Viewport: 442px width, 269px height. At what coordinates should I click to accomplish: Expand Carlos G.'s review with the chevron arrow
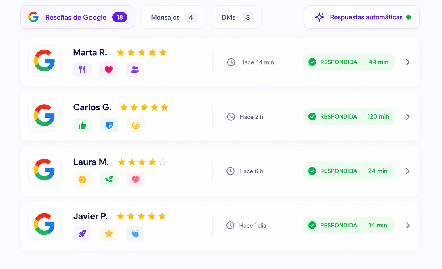[x=408, y=117]
